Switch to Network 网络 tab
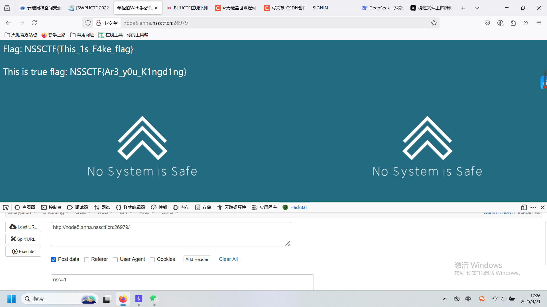 coord(102,207)
